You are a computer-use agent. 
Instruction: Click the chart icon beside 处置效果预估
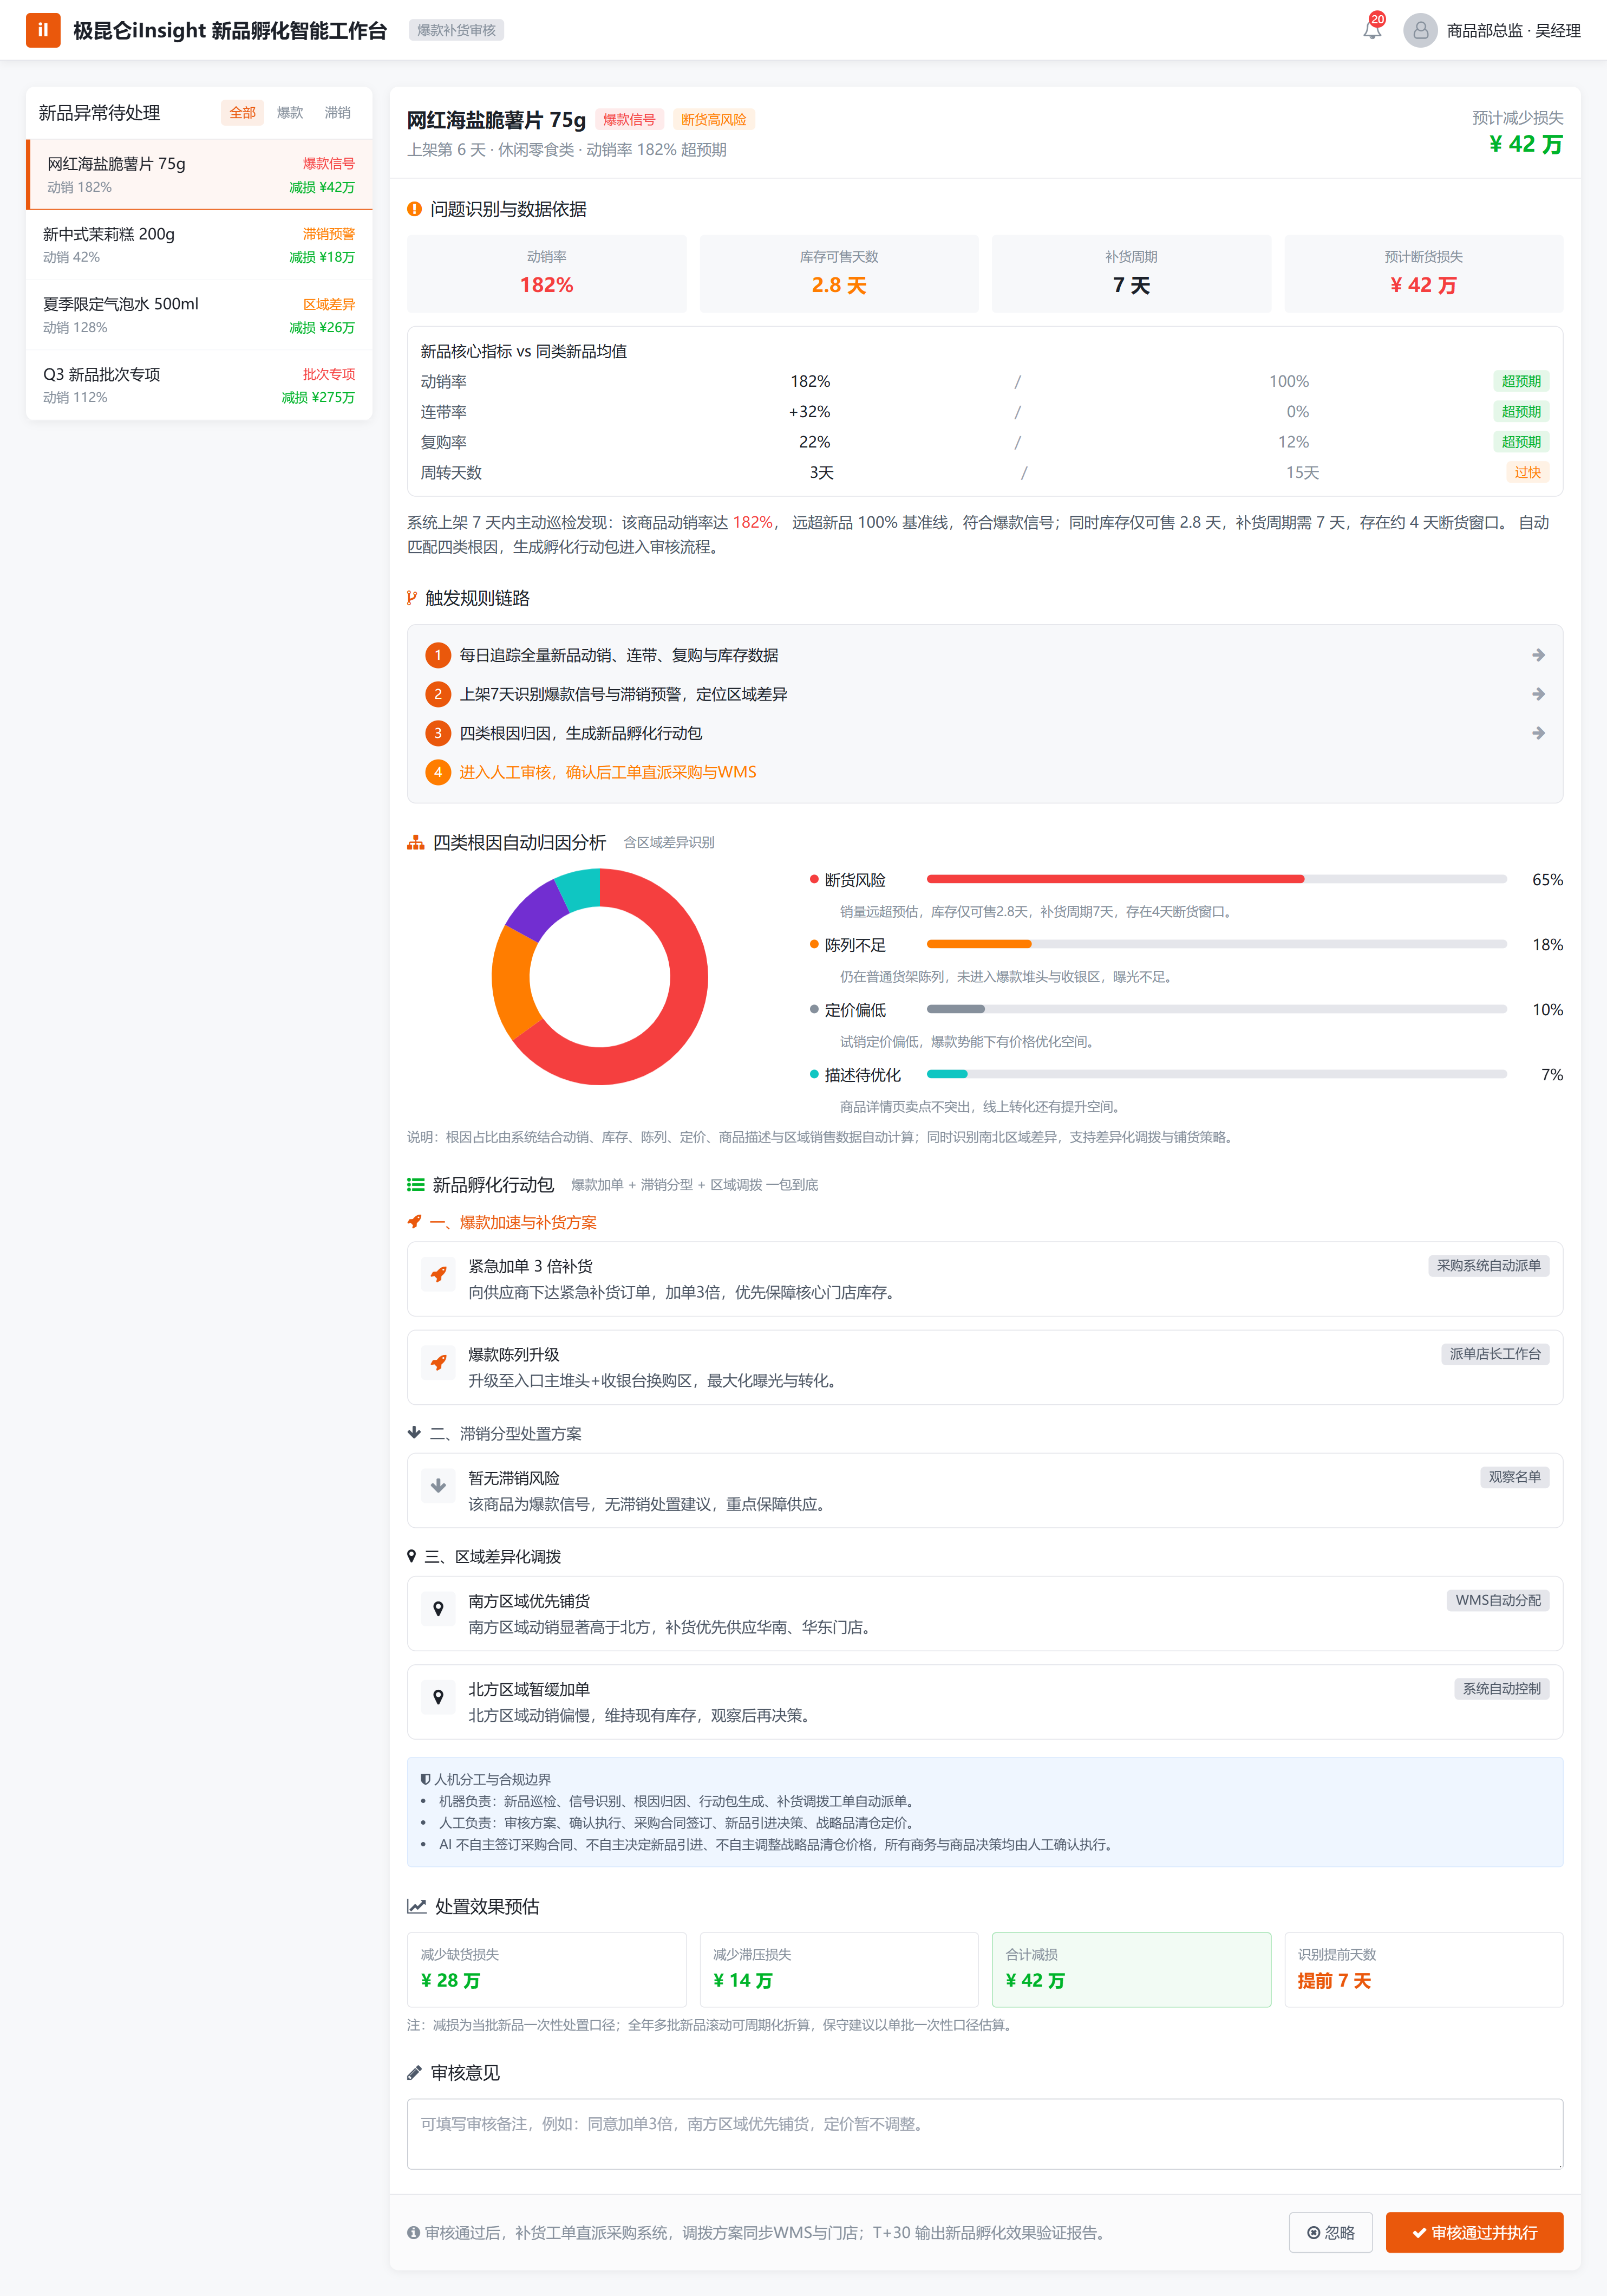coord(417,1907)
